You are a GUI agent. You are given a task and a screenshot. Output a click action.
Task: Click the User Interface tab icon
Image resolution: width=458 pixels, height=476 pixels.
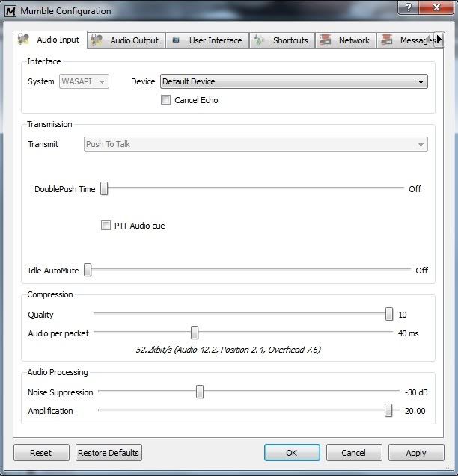tap(176, 40)
